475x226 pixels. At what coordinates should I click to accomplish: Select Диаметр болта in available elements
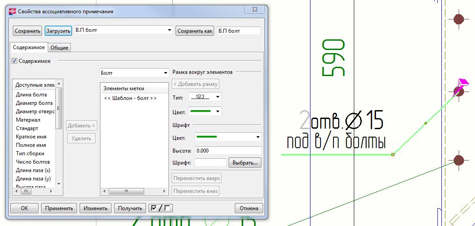coord(34,103)
